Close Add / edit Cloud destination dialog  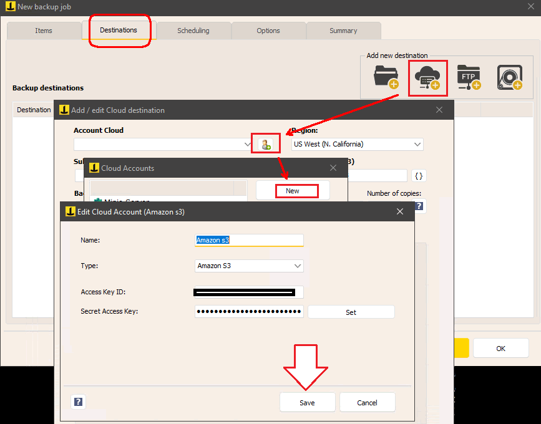click(x=439, y=110)
